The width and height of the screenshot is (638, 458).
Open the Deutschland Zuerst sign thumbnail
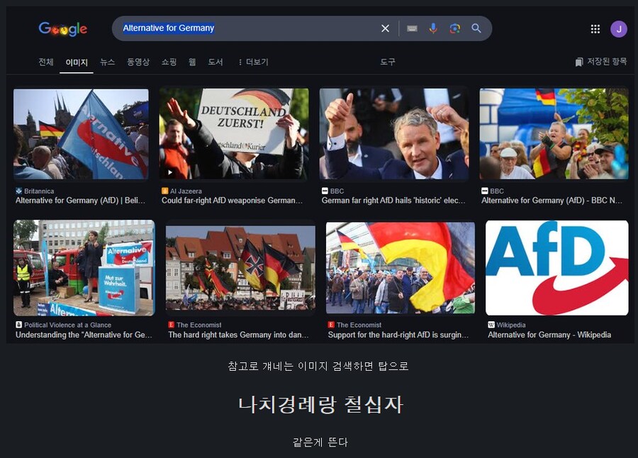tap(233, 133)
